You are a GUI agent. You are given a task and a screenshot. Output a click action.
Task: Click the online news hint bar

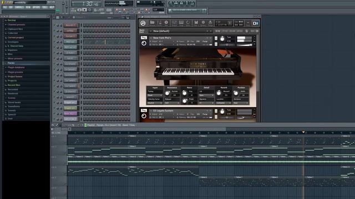click(x=187, y=11)
